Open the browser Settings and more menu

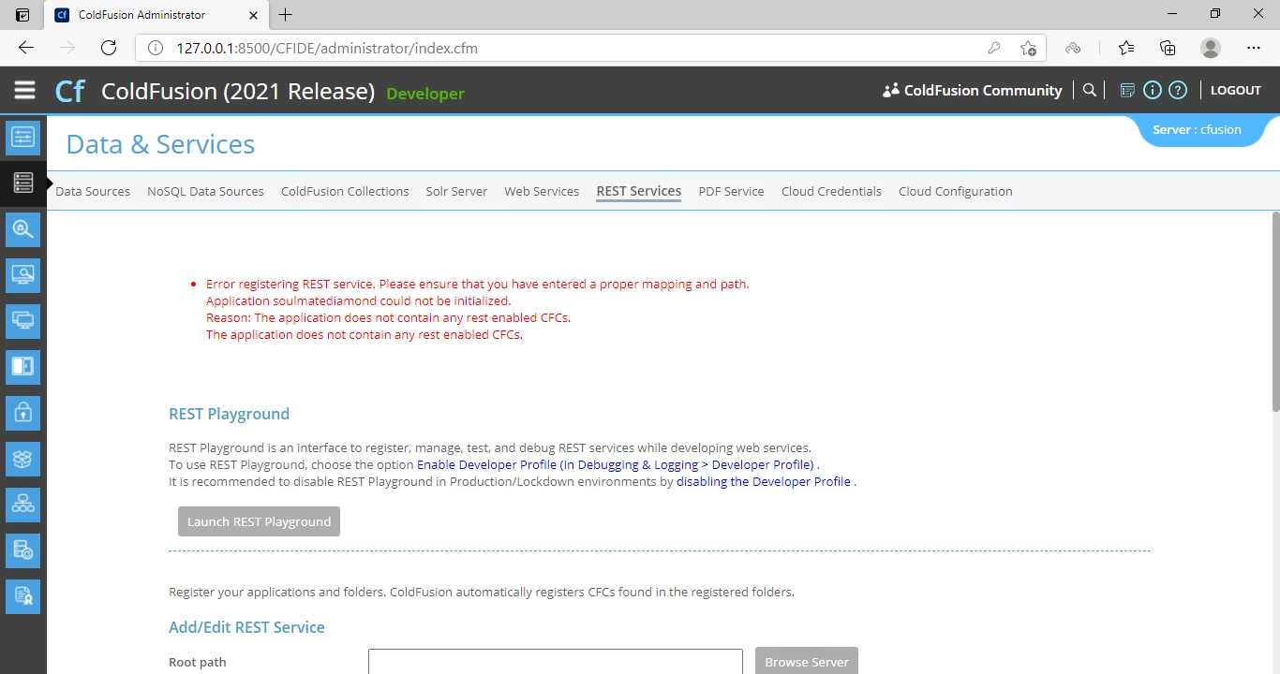1254,48
